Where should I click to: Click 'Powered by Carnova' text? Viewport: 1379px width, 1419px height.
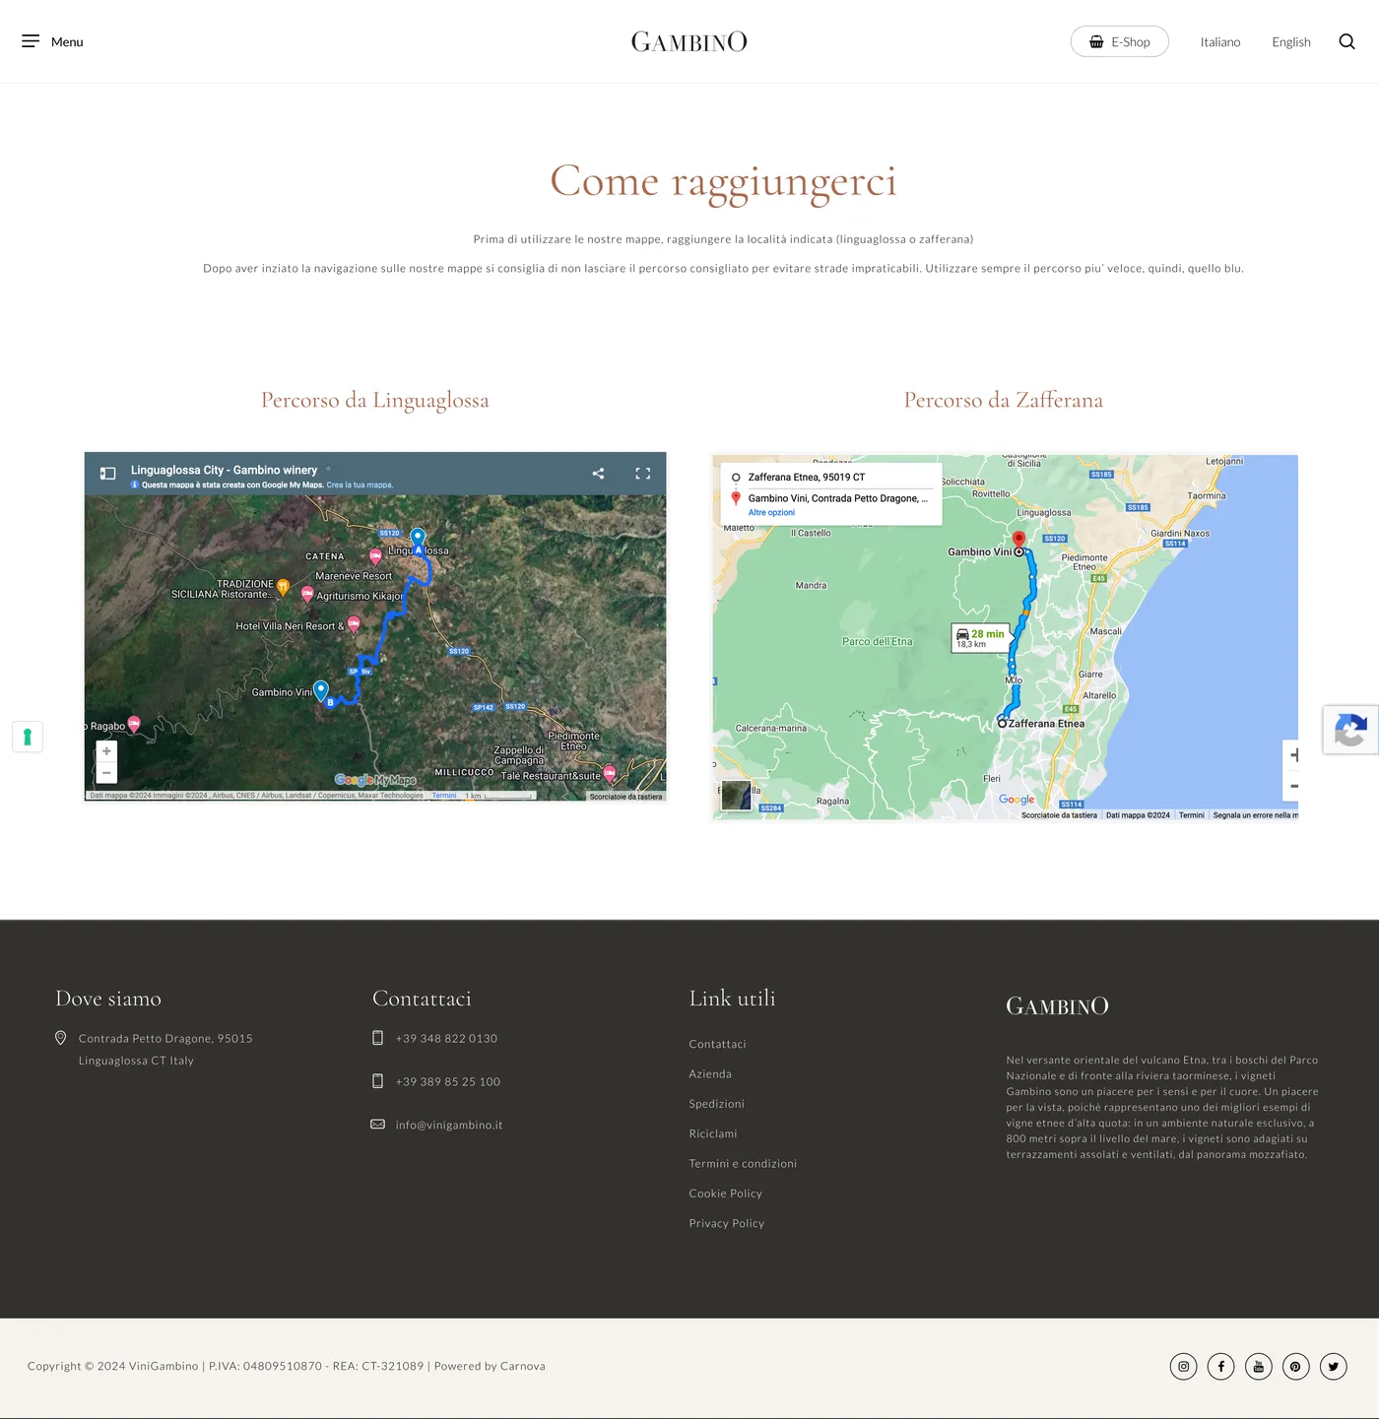coord(490,1366)
